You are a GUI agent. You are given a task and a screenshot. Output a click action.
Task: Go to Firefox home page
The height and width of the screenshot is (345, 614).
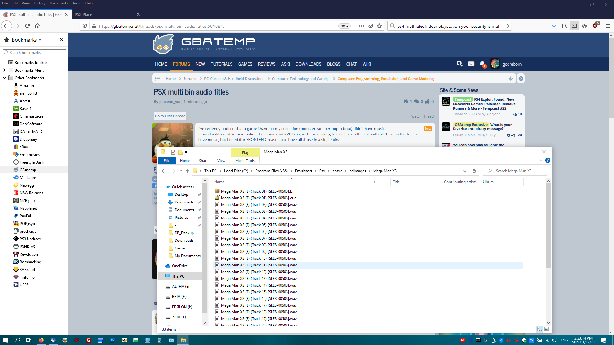tap(37, 26)
